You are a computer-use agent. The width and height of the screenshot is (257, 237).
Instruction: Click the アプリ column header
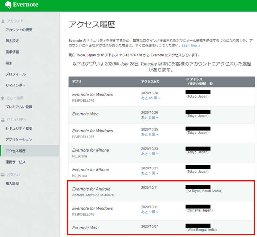[x=77, y=81]
